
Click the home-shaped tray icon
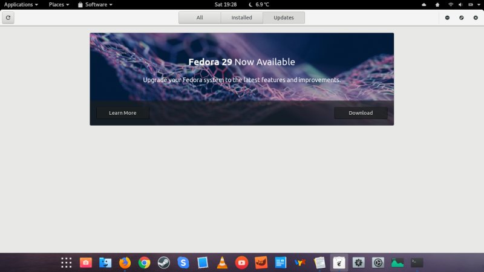coord(437,5)
